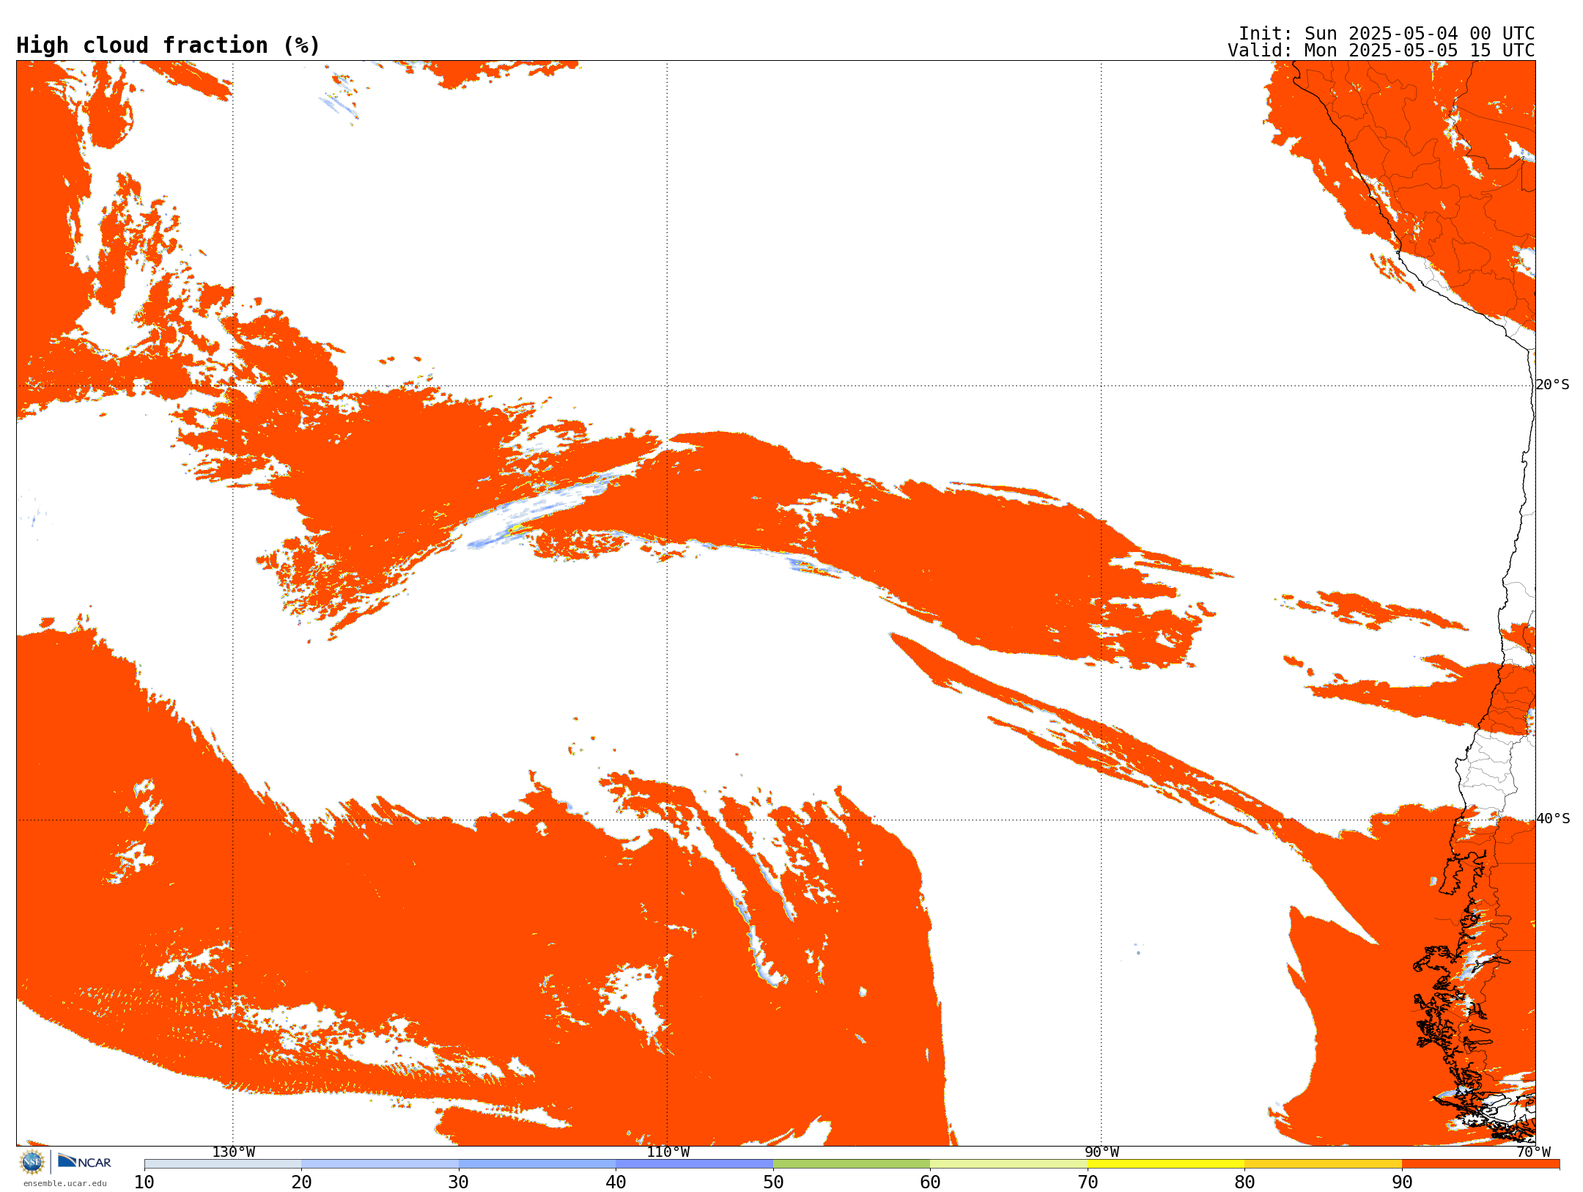1583x1192 pixels.
Task: Click the 20°S latitude label
Action: coord(1553,385)
